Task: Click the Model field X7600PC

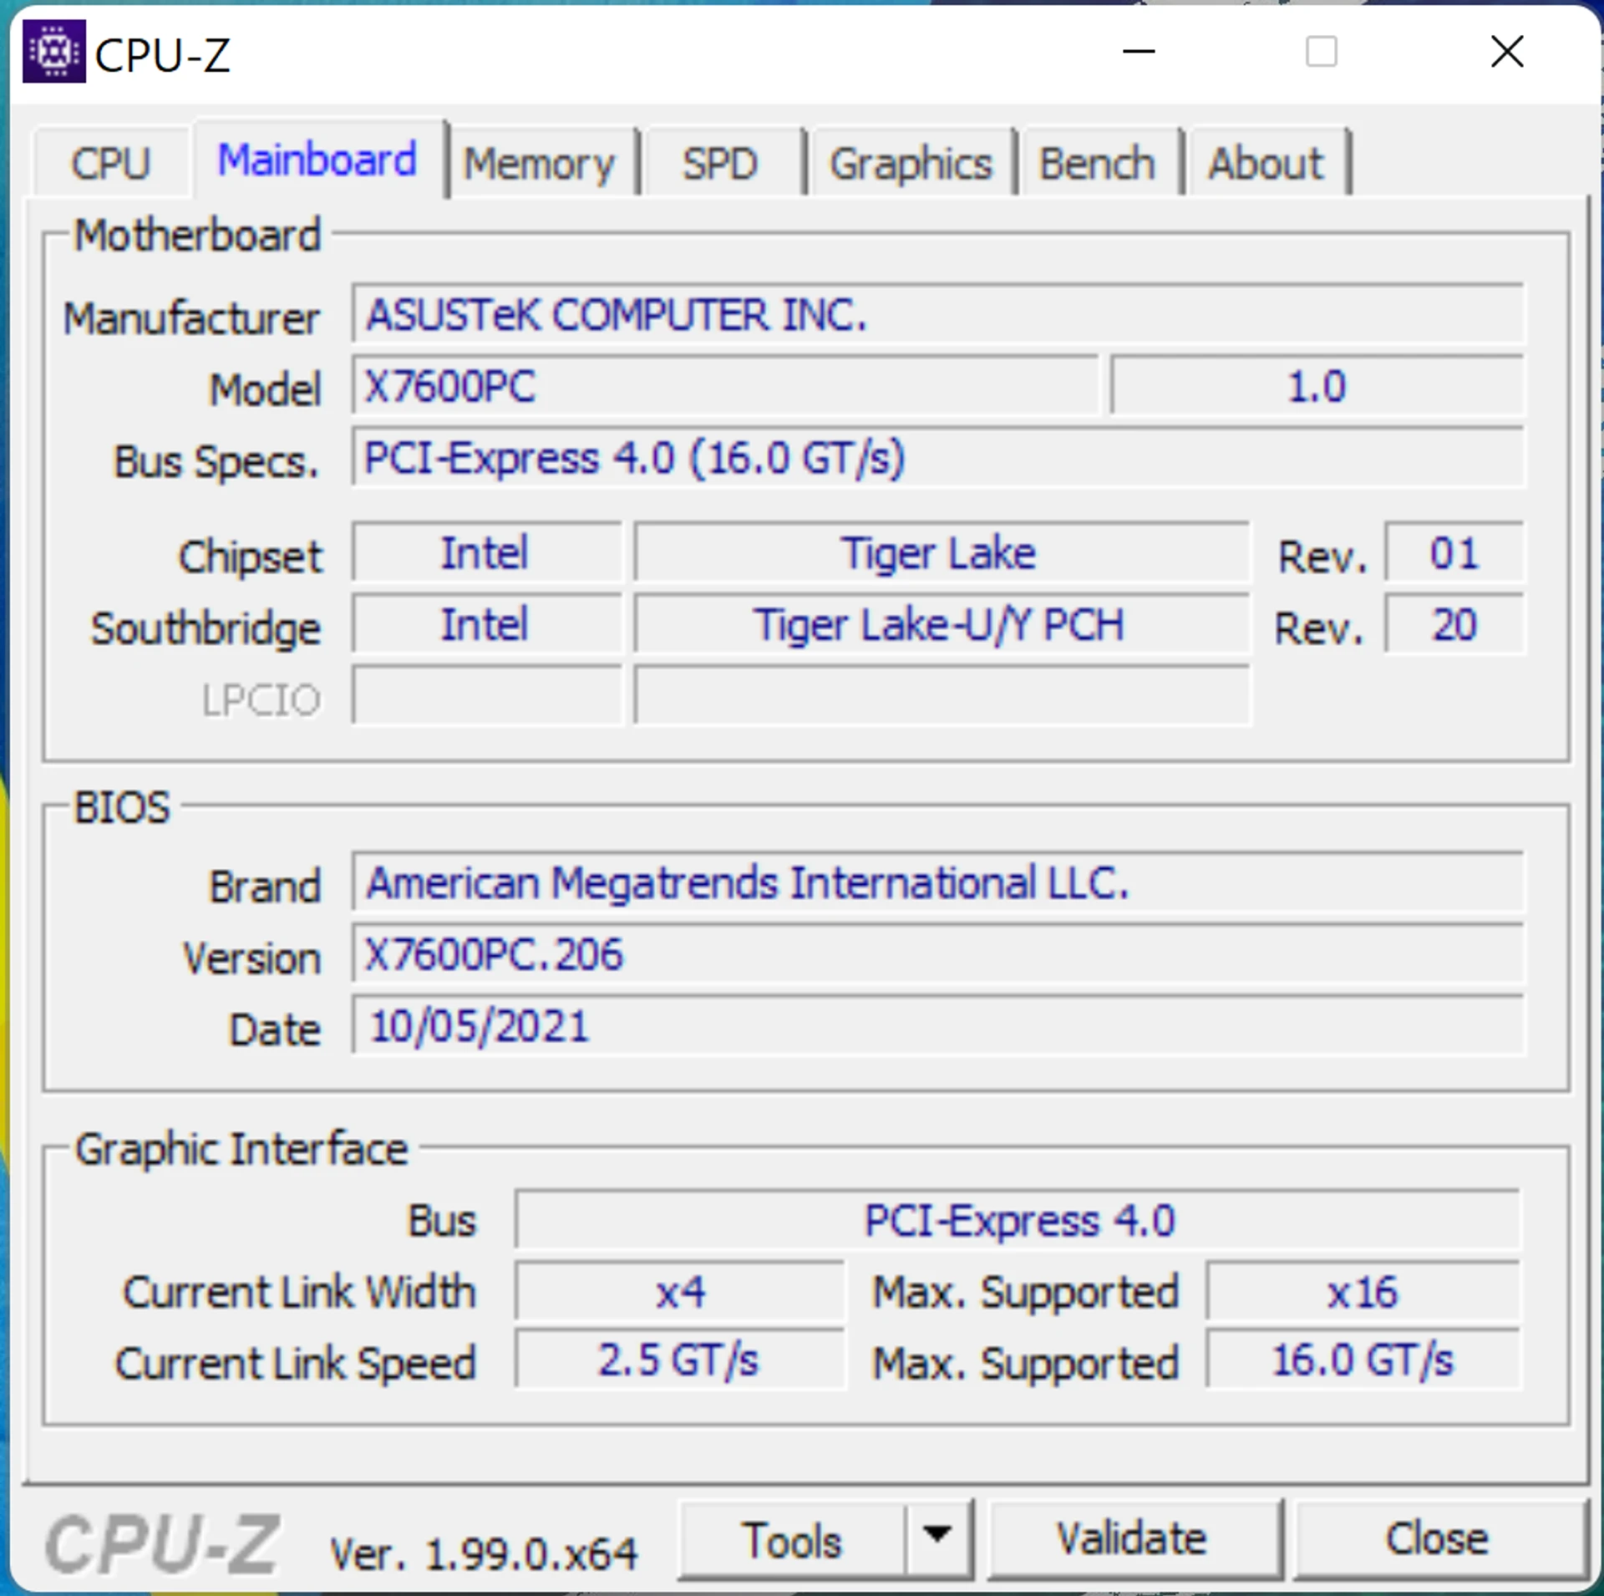Action: tap(725, 386)
